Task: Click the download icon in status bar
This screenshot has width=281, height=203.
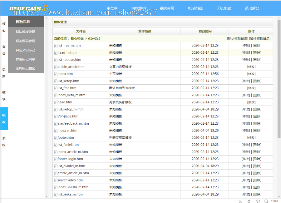Action: (249, 201)
